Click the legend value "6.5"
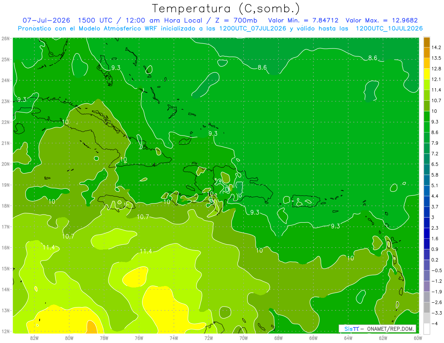Viewport: 444px width, 343px height. [x=435, y=164]
